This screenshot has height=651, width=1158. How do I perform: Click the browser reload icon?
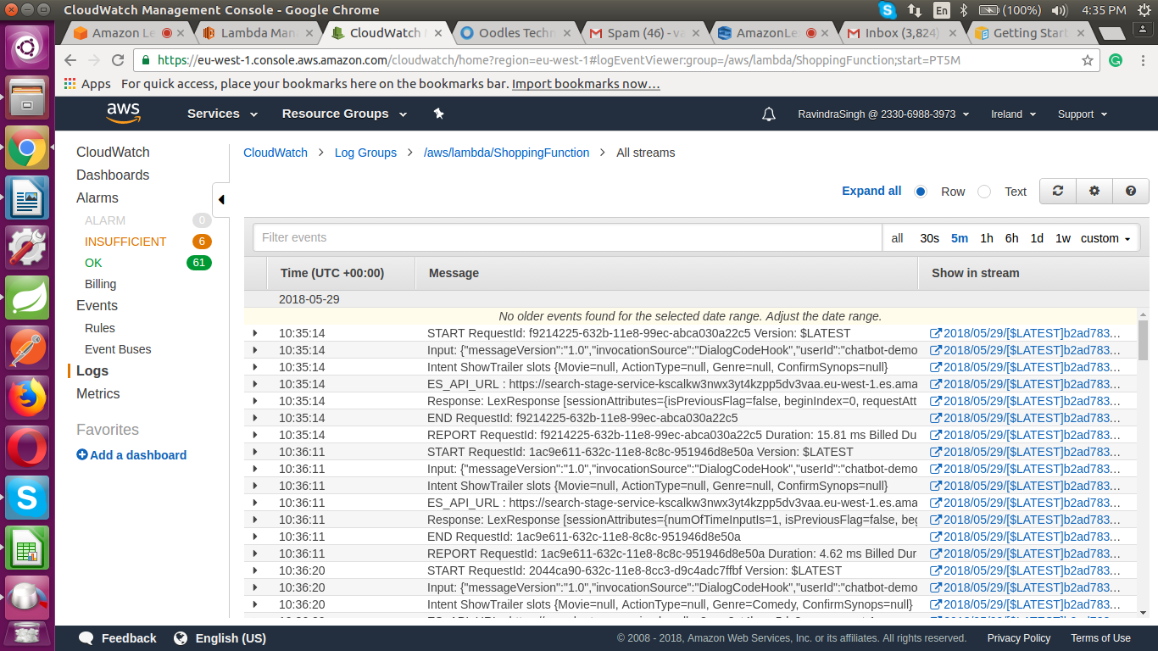pos(118,60)
